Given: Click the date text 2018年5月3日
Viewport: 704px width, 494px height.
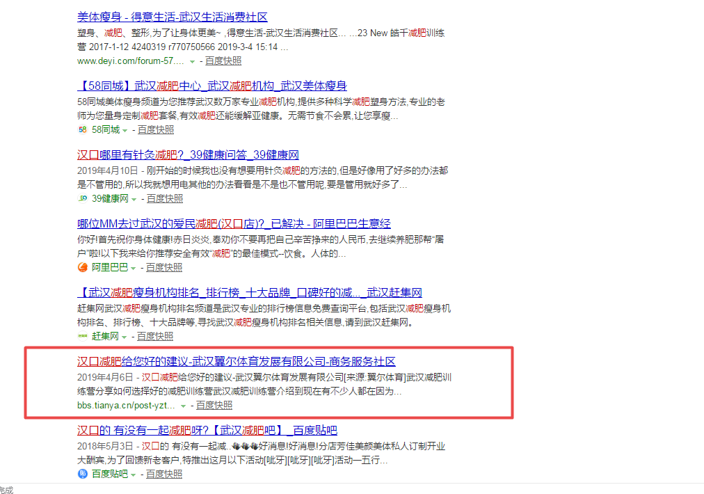Looking at the screenshot, I should (x=106, y=447).
